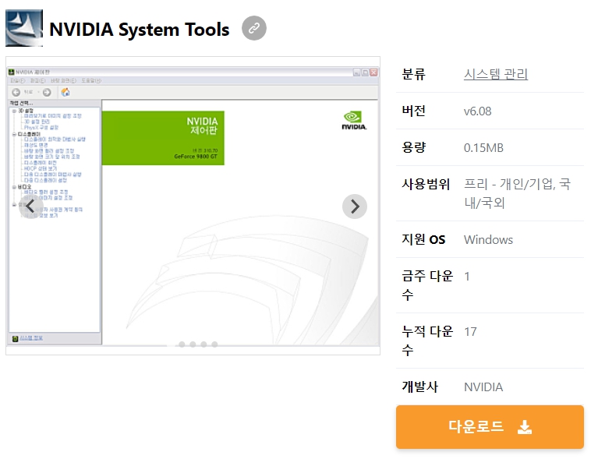Go to previous screenshot with left chevron

(31, 207)
